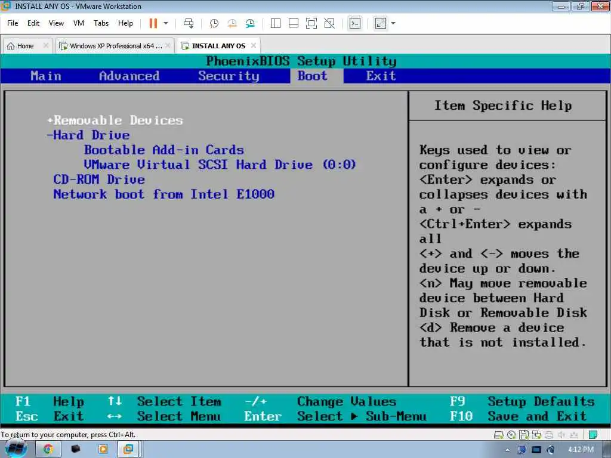Click the stretch guest display icon
Viewport: 611px width, 458px height.
[x=380, y=23]
